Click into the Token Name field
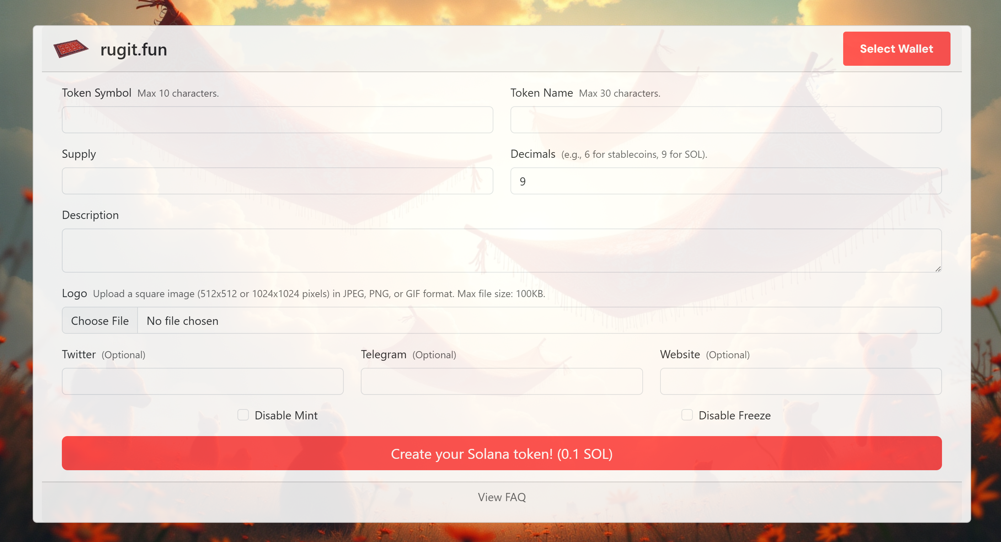1001x542 pixels. [726, 120]
